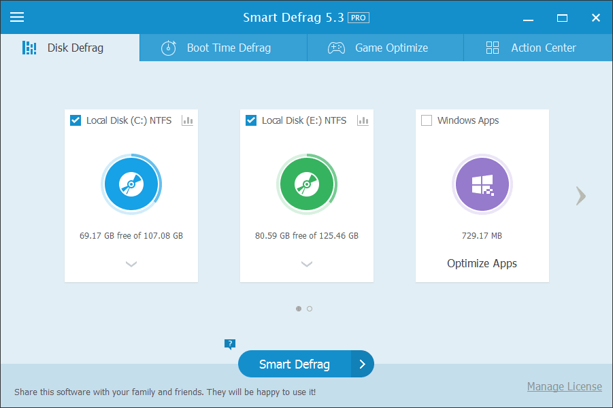613x408 pixels.
Task: Switch to the Disk Defrag tab
Action: pos(70,48)
